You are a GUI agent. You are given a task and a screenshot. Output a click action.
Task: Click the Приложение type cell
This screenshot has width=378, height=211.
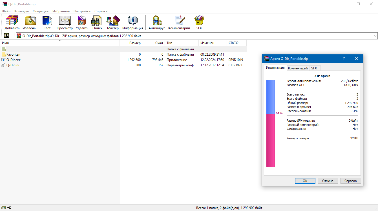click(177, 60)
